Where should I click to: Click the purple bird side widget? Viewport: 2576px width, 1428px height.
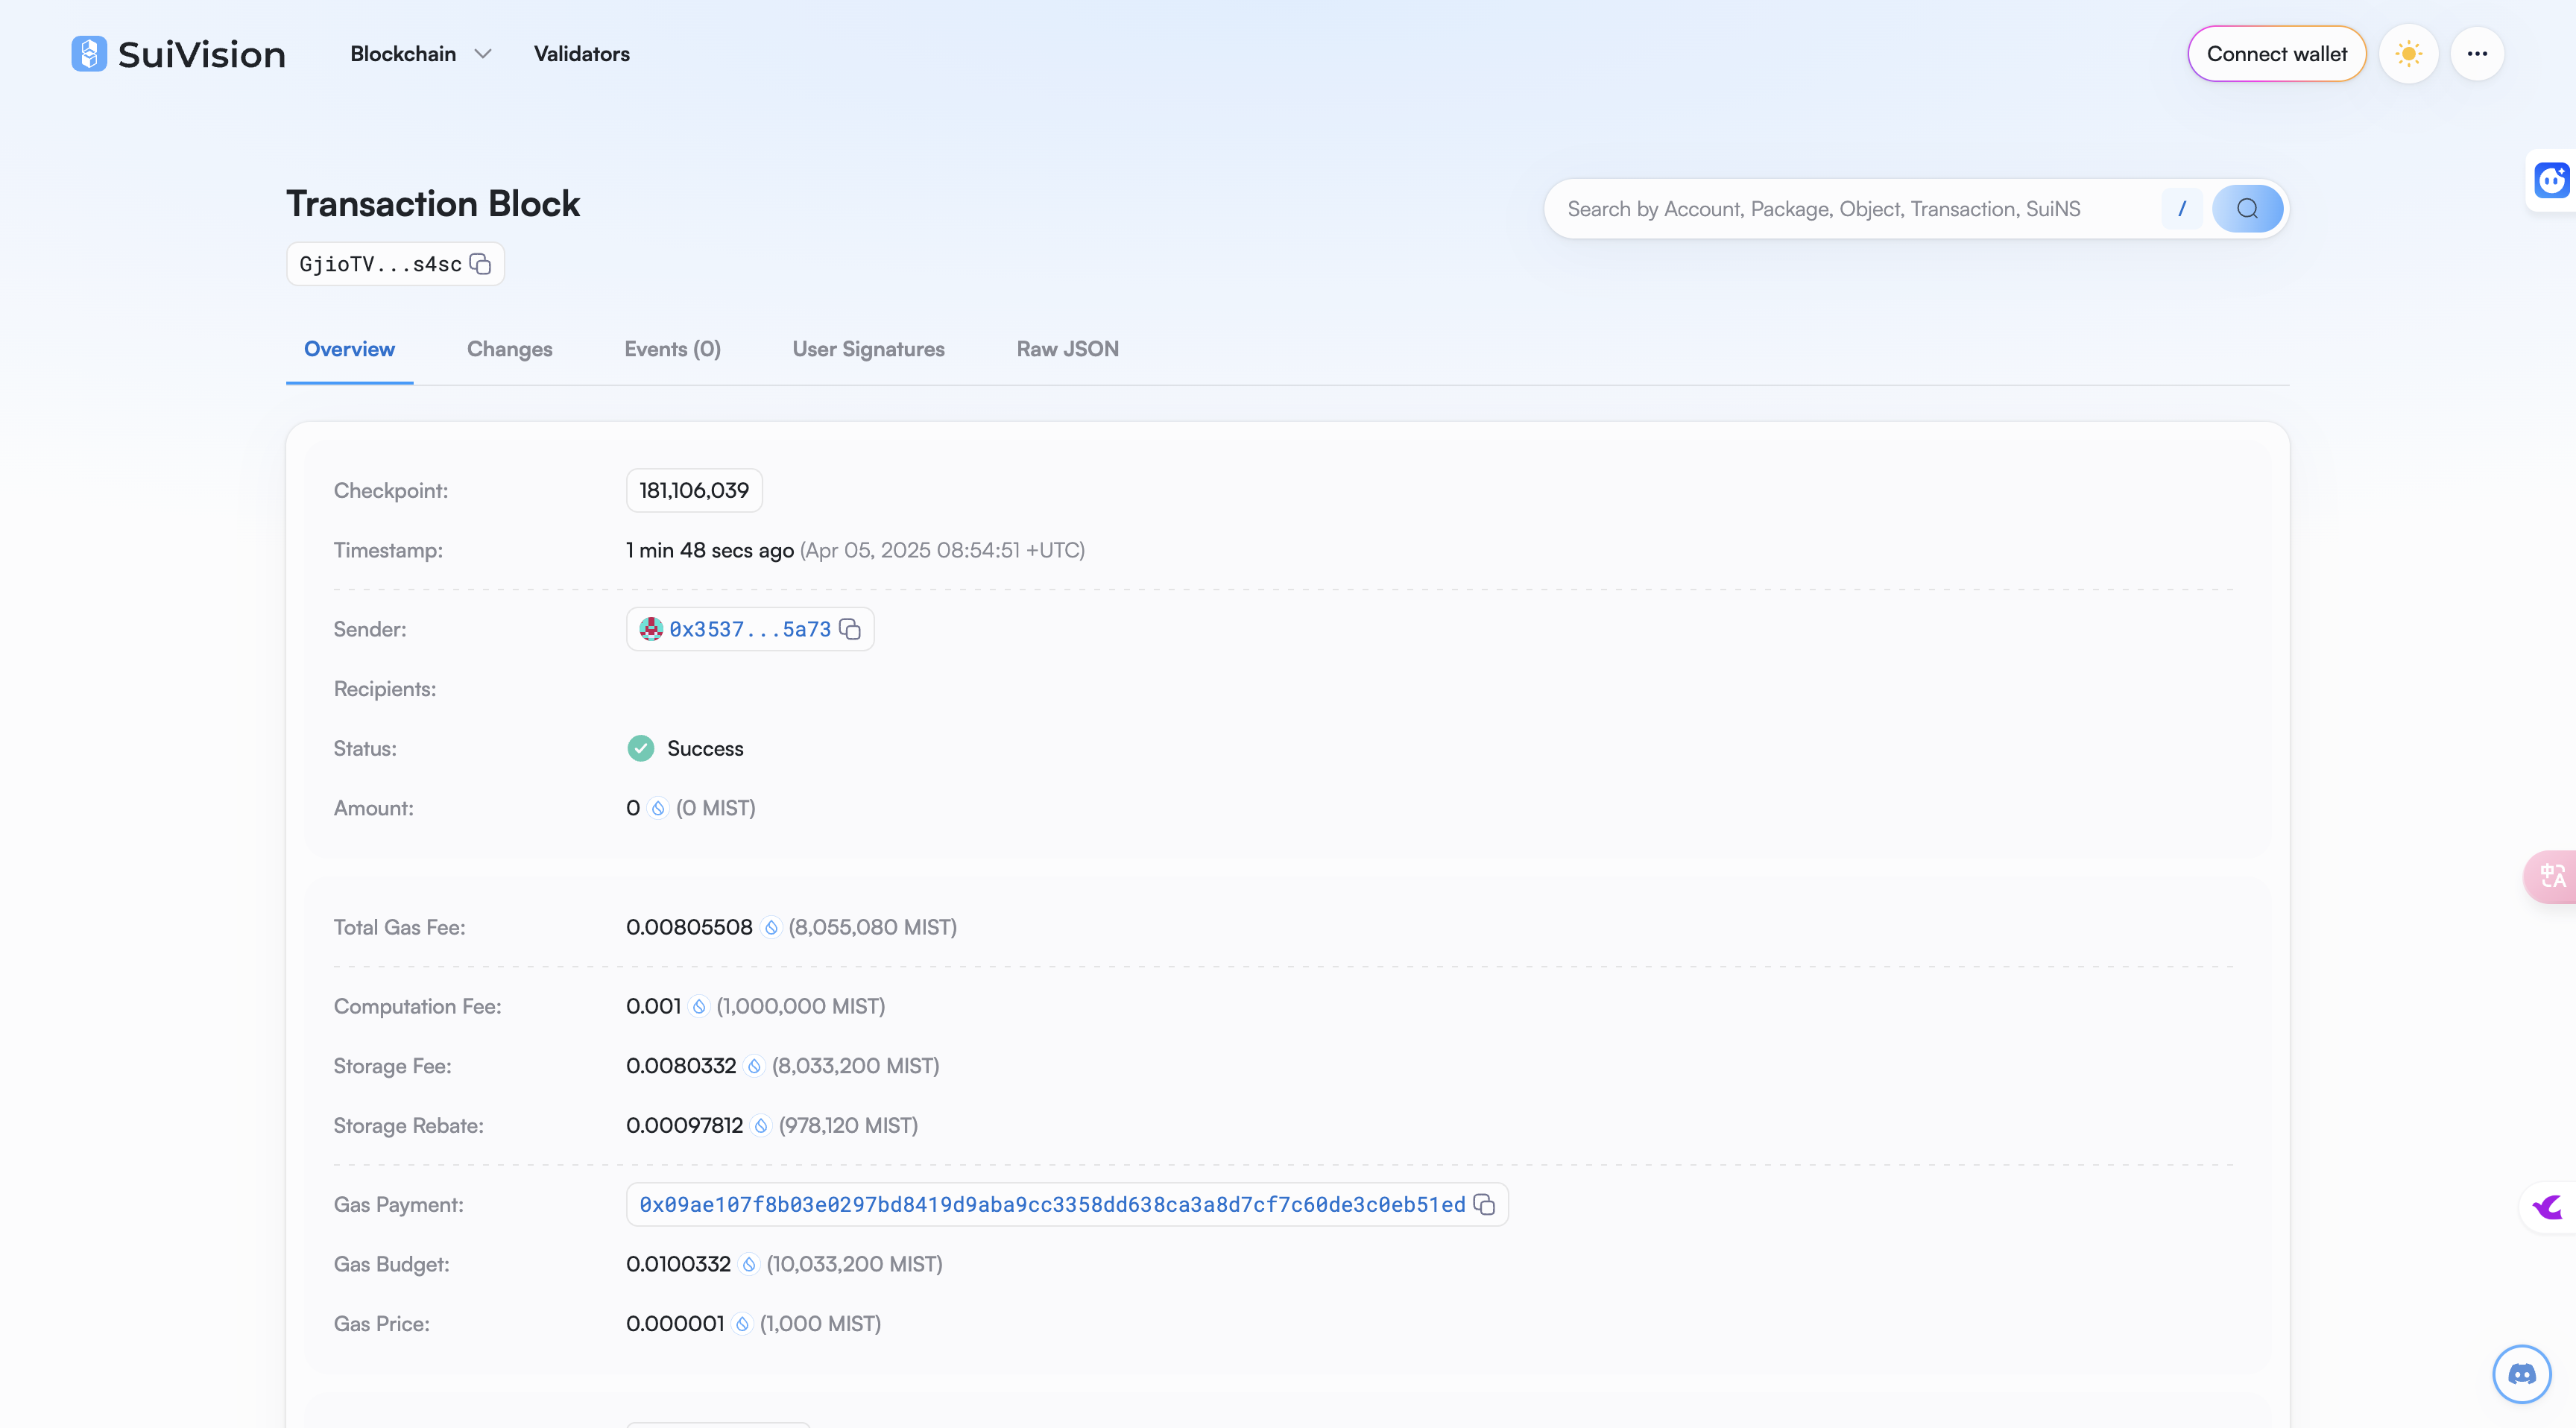click(2548, 1207)
